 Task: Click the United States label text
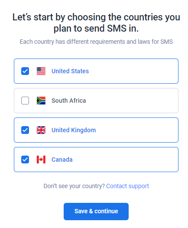pyautogui.click(x=70, y=71)
